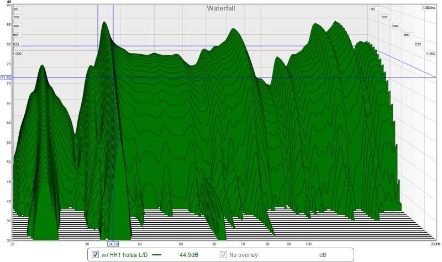Image resolution: width=442 pixels, height=262 pixels.
Task: Click the 200Hz frequency axis label
Action: point(436,244)
